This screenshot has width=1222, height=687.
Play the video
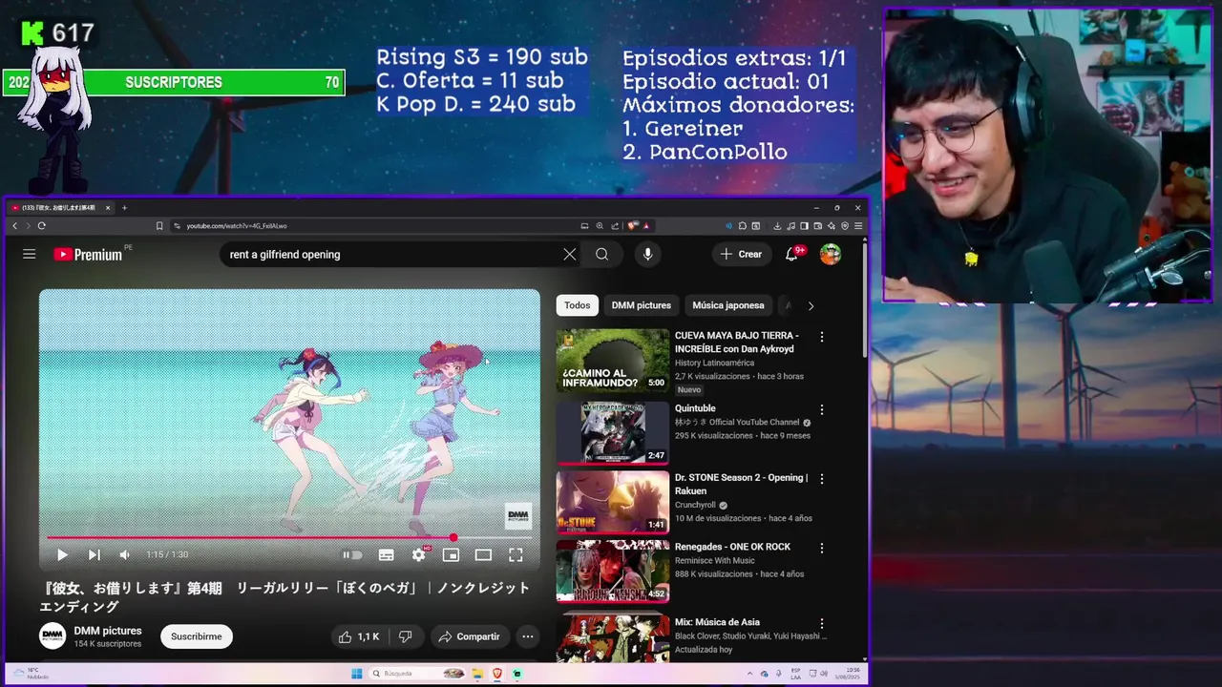pyautogui.click(x=62, y=554)
